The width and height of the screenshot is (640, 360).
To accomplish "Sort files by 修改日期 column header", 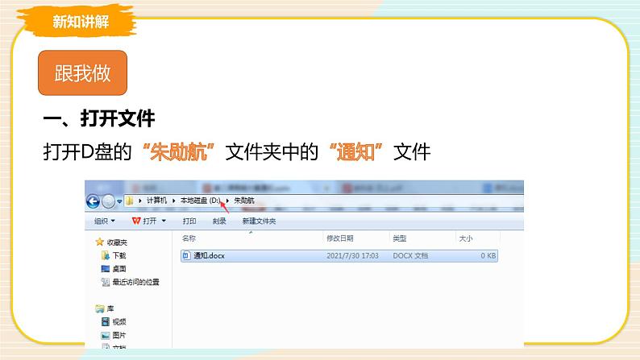I will pos(339,239).
